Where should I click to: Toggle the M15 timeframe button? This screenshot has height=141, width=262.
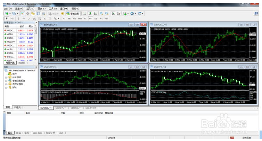click(x=75, y=18)
